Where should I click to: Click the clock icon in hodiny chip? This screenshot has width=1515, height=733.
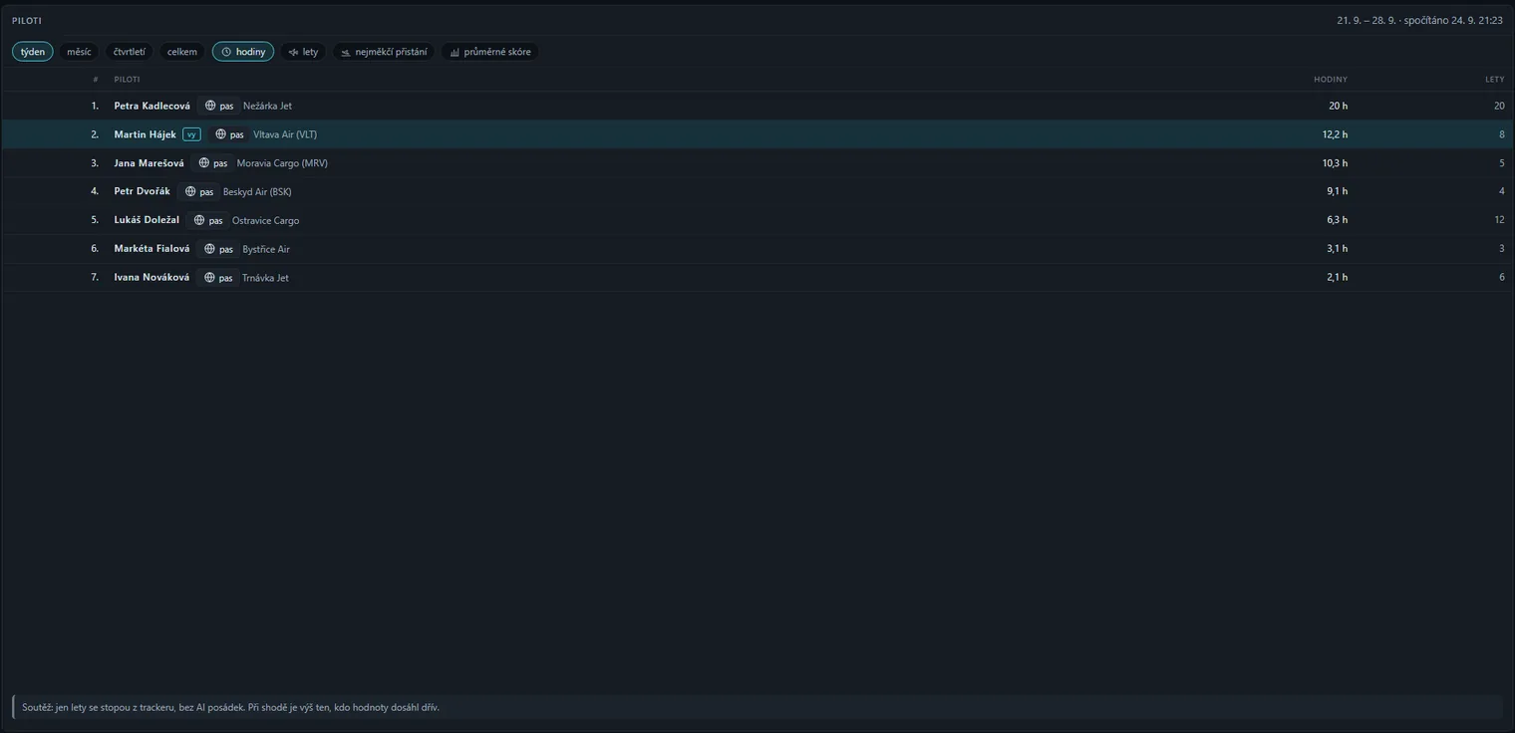point(226,52)
